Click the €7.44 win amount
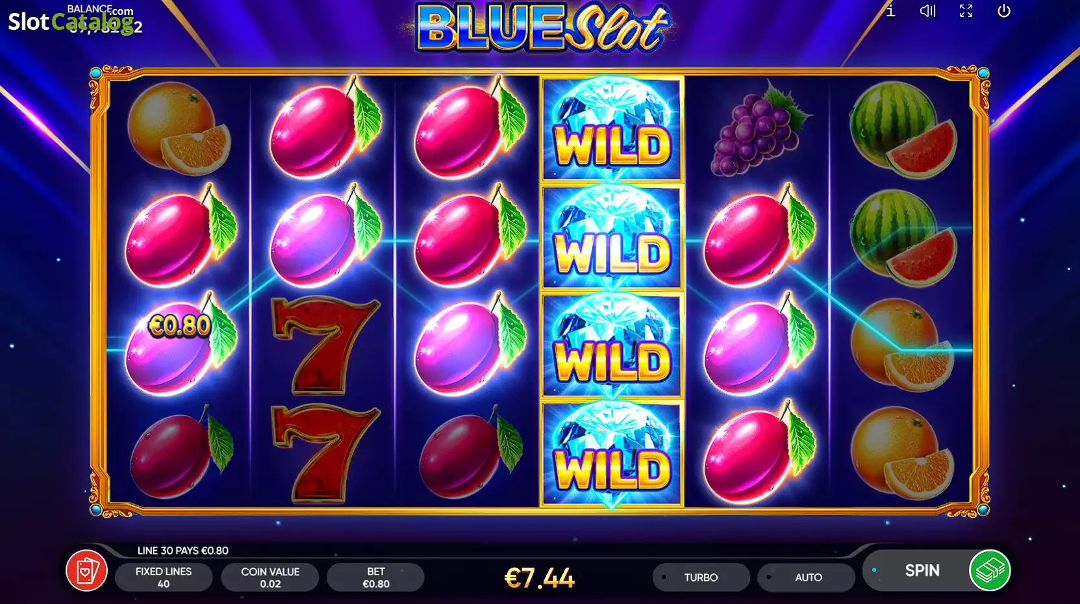This screenshot has height=604, width=1080. (x=540, y=578)
